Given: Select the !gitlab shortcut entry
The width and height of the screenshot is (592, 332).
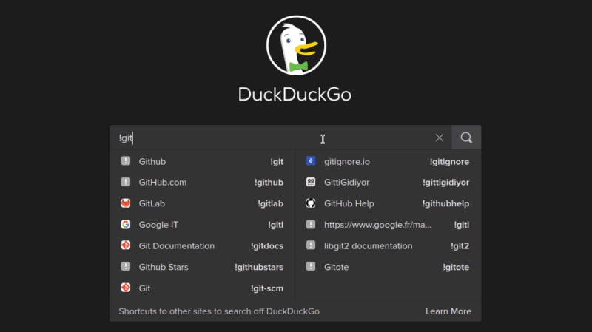Looking at the screenshot, I should click(x=202, y=203).
